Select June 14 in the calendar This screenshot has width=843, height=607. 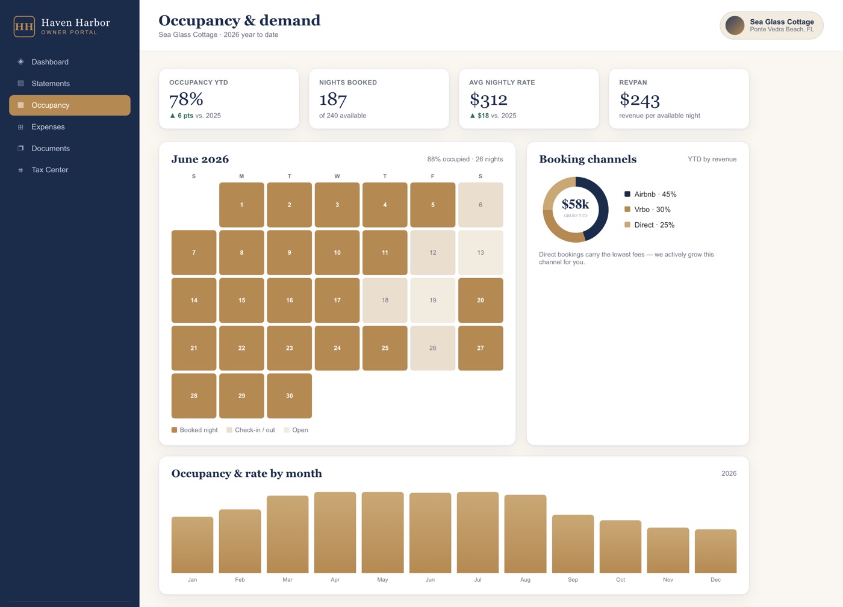point(194,300)
